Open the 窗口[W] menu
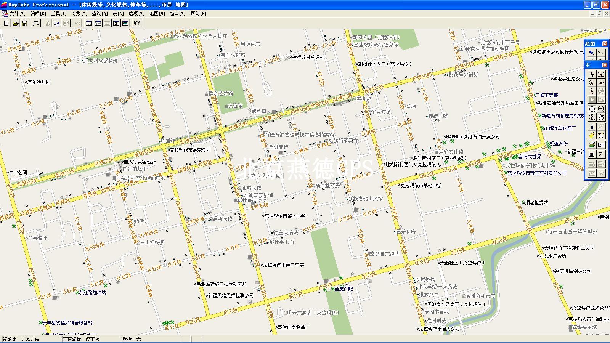The image size is (610, 343). click(x=178, y=14)
